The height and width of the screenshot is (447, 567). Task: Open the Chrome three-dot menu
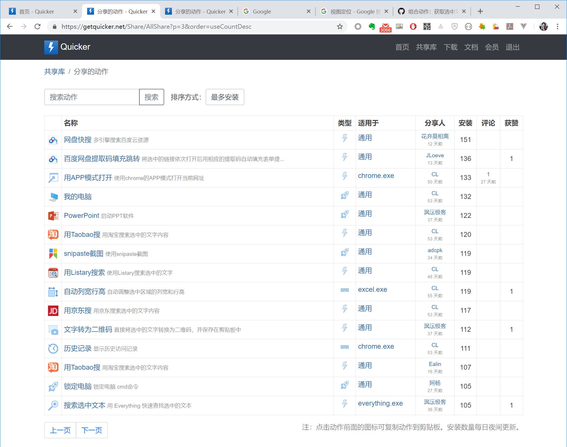(x=557, y=27)
